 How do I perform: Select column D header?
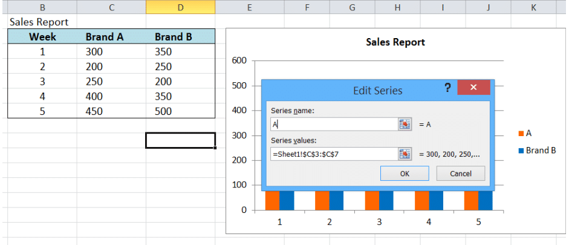(180, 7)
